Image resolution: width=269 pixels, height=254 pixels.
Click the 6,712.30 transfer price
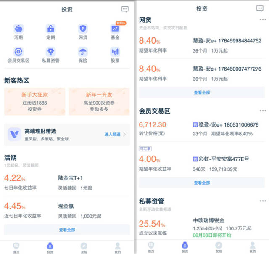[x=152, y=125]
